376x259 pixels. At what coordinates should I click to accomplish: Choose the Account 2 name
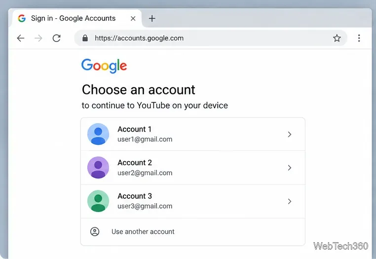point(135,163)
